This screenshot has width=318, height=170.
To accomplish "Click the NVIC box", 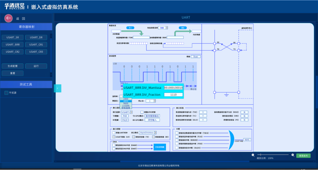I will coord(247,140).
